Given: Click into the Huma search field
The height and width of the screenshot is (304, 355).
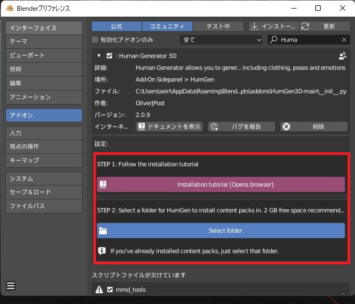Looking at the screenshot, I should (309, 40).
